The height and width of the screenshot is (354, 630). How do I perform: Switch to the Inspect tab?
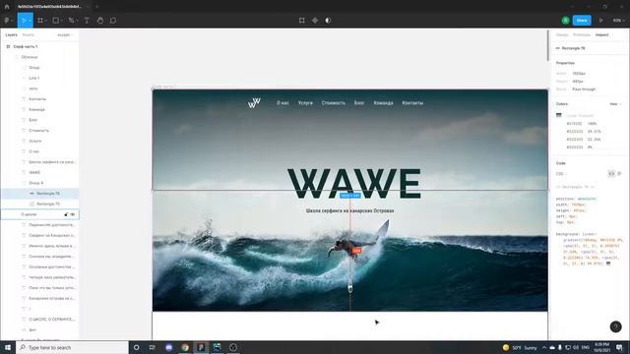601,35
